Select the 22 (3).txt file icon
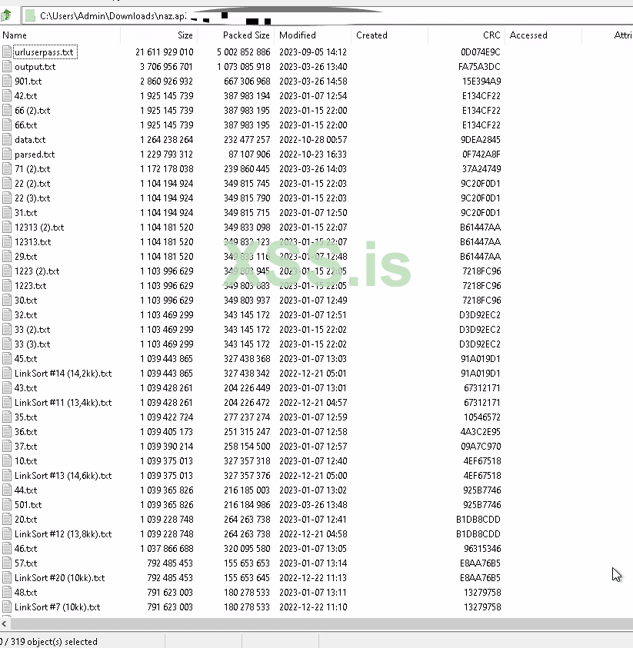 (7, 198)
